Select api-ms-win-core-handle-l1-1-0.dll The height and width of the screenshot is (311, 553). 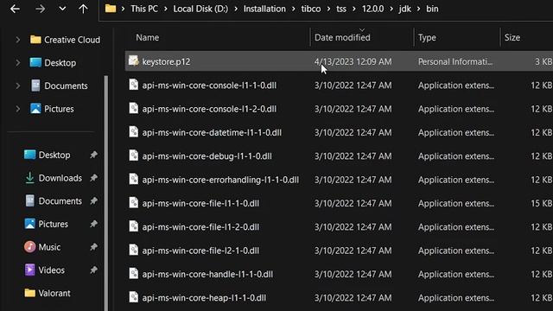coord(207,275)
